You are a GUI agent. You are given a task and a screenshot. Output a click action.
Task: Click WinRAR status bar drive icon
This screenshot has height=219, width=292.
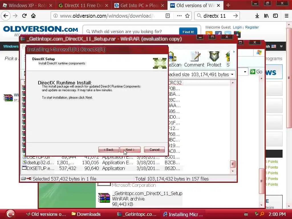point(23,179)
